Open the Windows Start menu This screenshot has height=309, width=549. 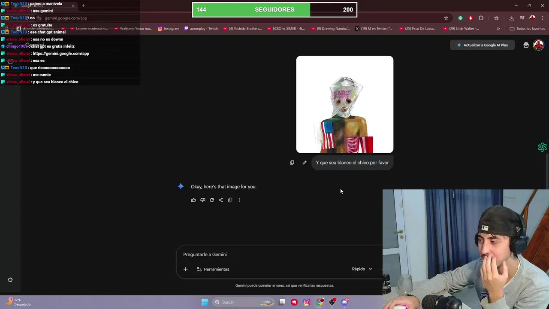[x=205, y=302]
